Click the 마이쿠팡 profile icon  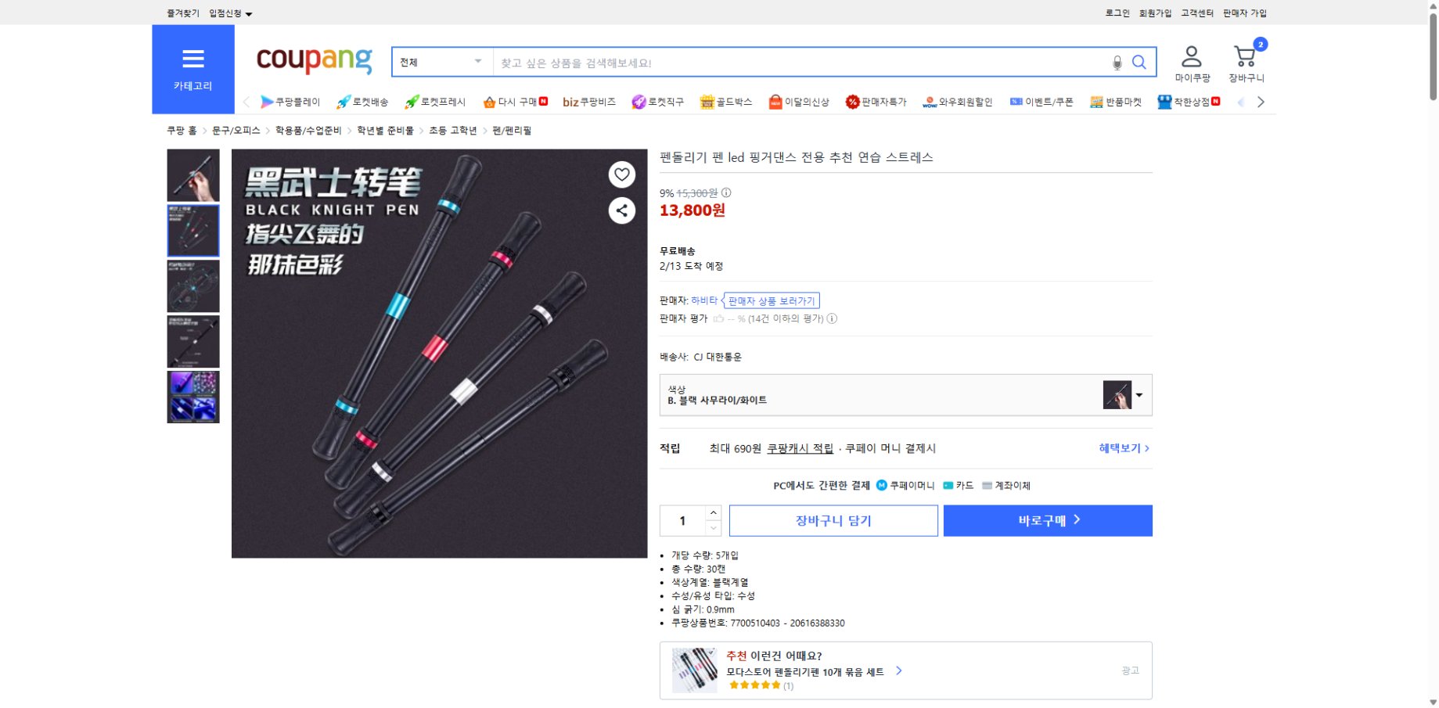(1191, 55)
